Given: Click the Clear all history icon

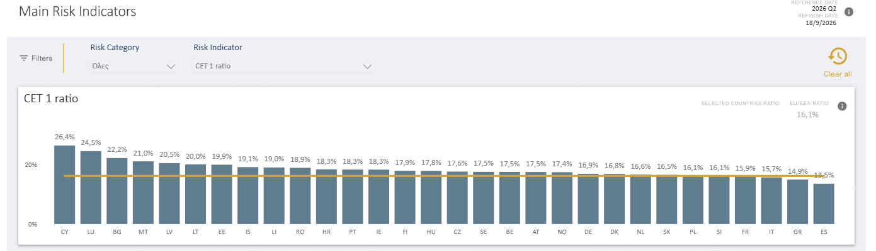Looking at the screenshot, I should click(838, 56).
